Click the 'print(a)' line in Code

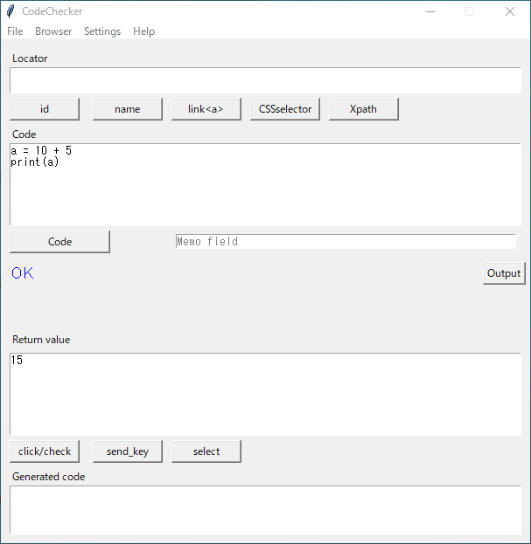coord(35,162)
